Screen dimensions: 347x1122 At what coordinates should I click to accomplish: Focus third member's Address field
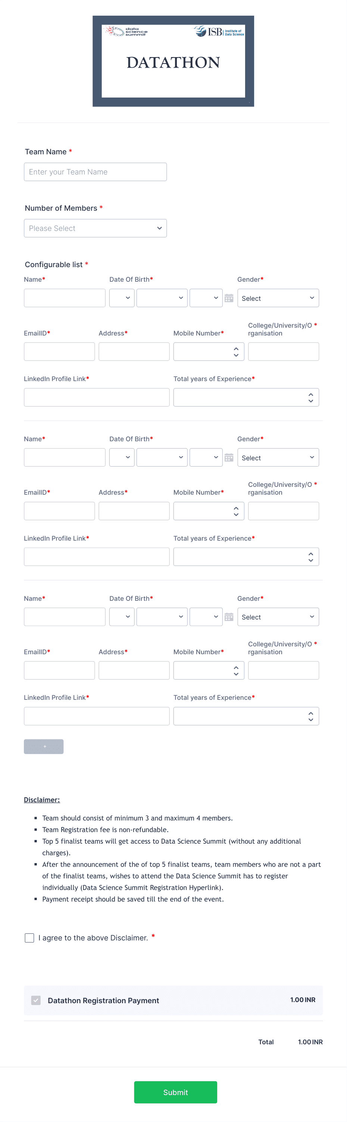(x=134, y=671)
